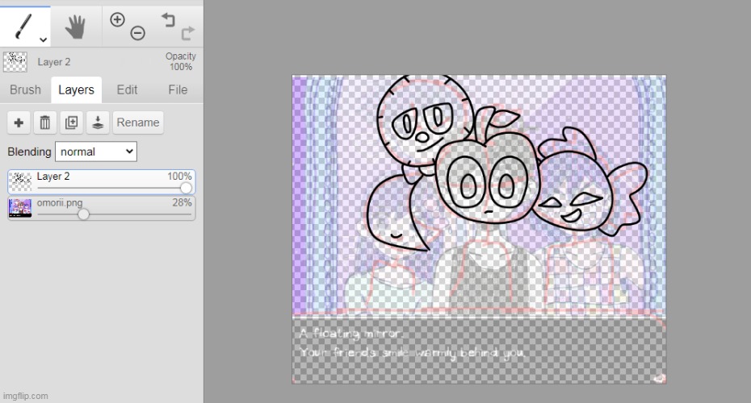Open the Blending mode dropdown
Screen dimensions: 751x403
coord(96,152)
